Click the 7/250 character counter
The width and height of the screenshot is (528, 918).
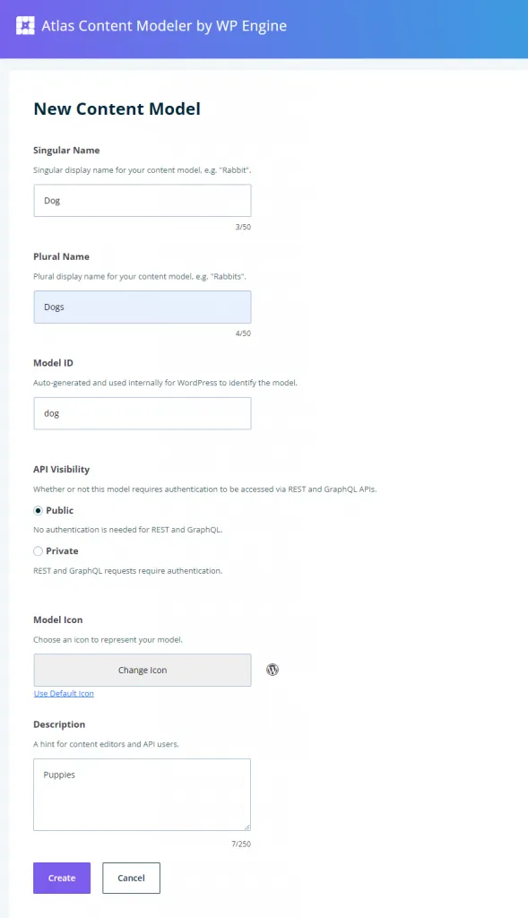click(x=240, y=843)
